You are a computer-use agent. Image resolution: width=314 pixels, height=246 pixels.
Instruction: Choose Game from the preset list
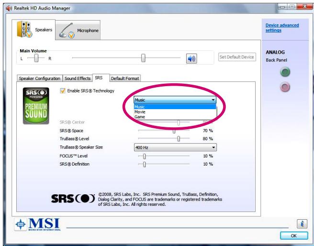point(175,117)
